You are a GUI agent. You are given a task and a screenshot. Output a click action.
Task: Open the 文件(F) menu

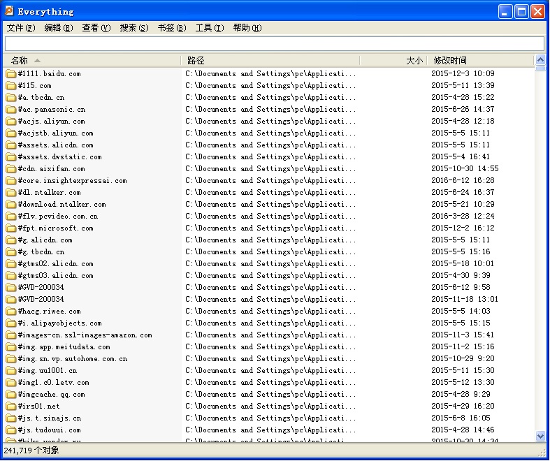pos(21,28)
